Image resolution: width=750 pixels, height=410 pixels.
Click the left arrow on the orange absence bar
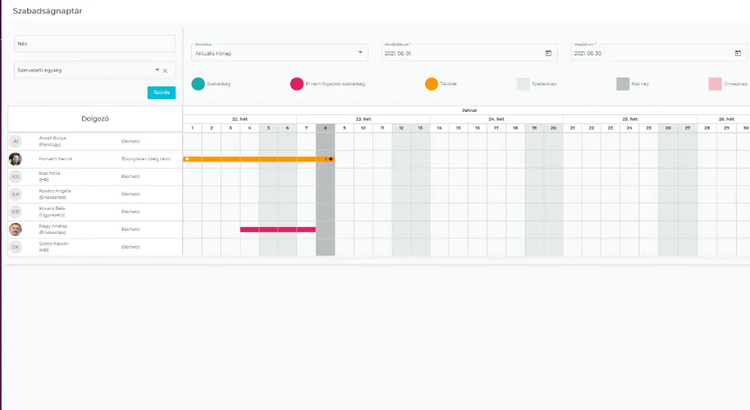pos(186,159)
